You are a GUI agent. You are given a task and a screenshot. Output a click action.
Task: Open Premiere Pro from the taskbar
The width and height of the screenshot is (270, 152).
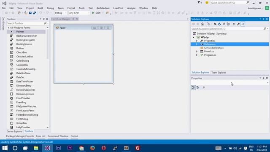point(70,148)
